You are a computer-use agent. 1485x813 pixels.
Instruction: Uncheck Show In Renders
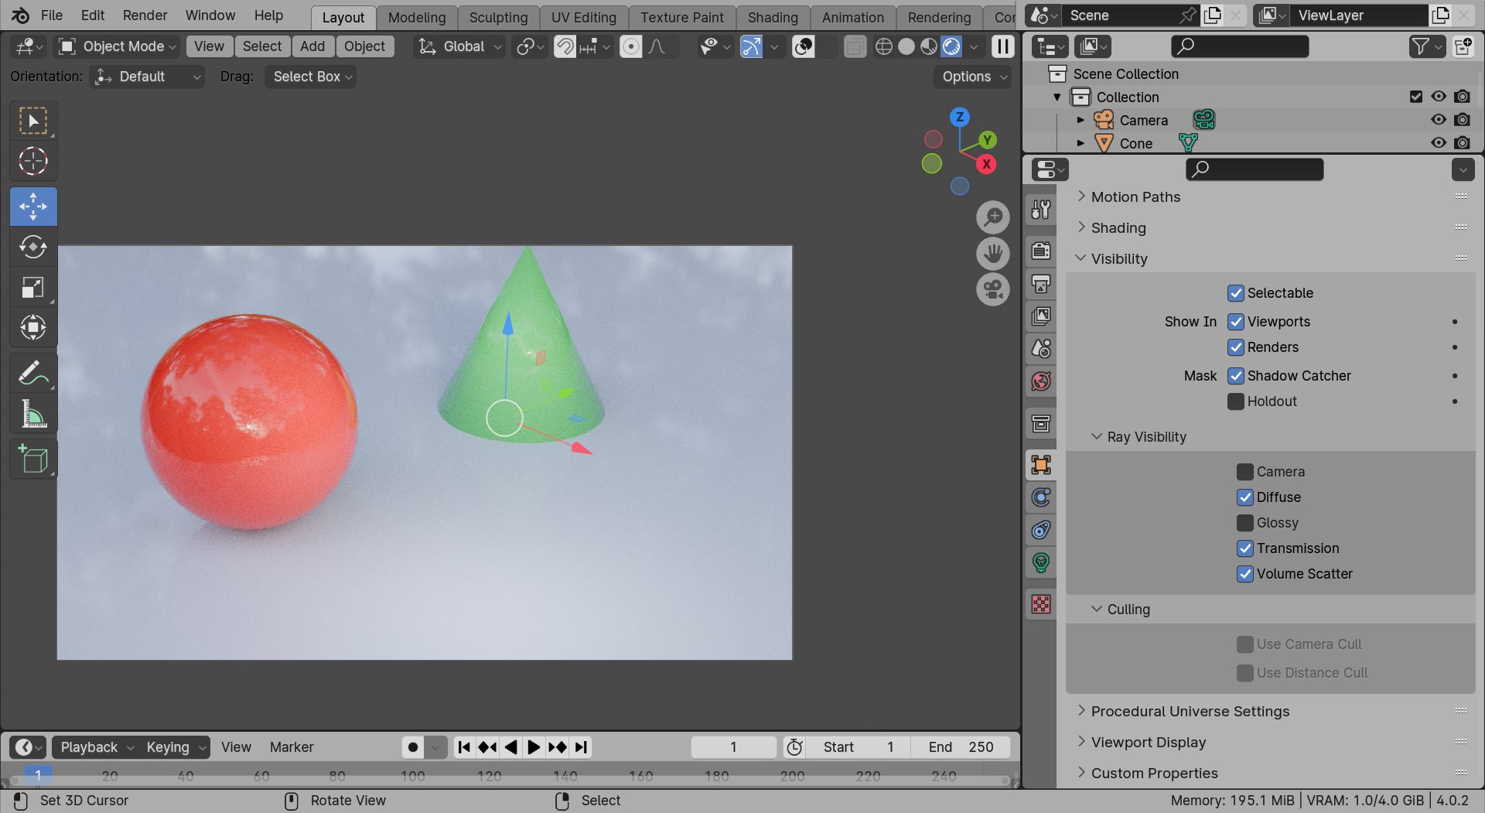click(1236, 347)
